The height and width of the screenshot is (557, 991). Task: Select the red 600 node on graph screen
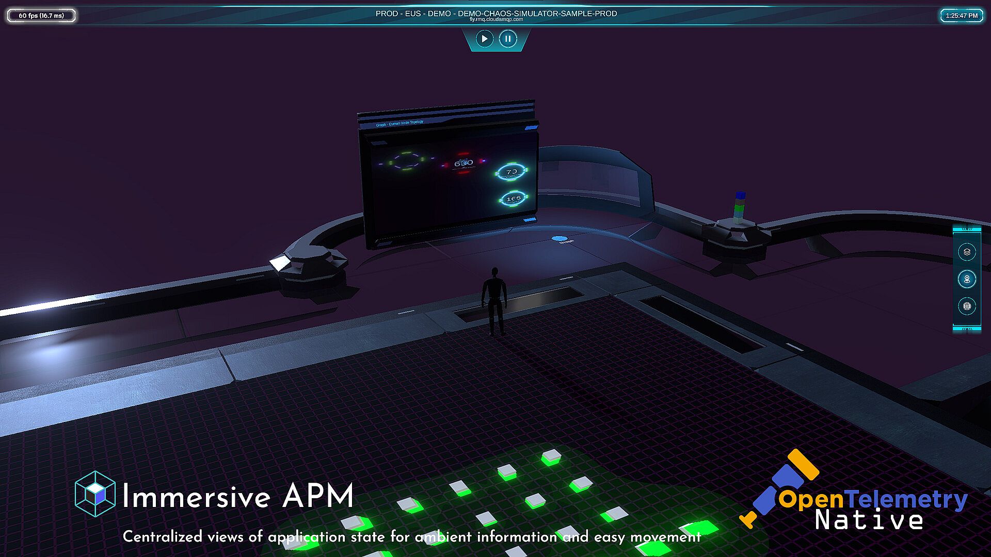point(463,163)
